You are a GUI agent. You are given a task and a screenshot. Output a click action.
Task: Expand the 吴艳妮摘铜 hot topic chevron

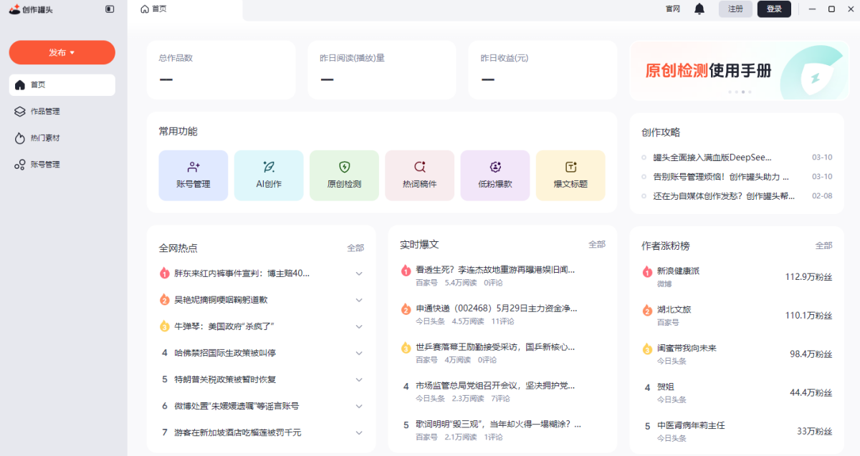359,300
